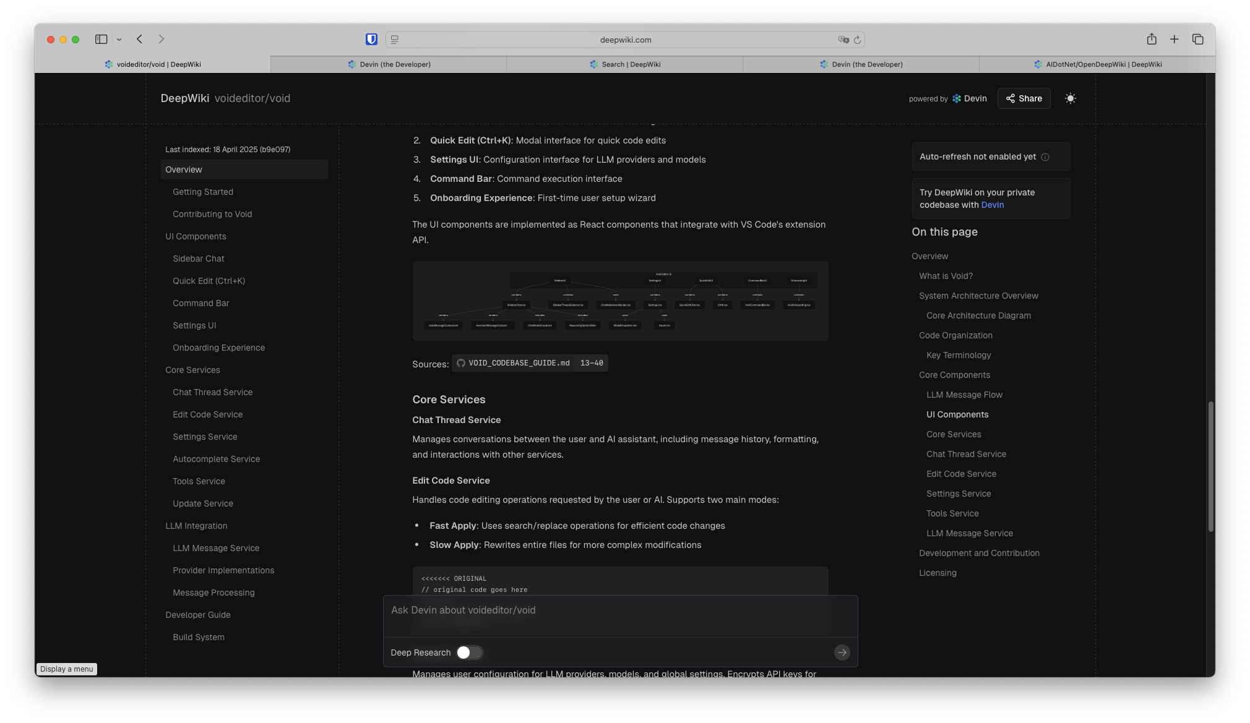Click the DeepWiki logo text
The height and width of the screenshot is (723, 1250).
click(184, 98)
